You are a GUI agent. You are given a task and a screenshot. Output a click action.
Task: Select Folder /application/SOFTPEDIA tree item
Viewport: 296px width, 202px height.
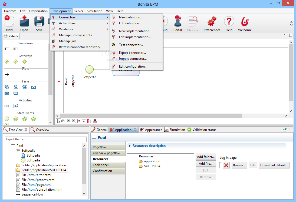[x=41, y=170]
